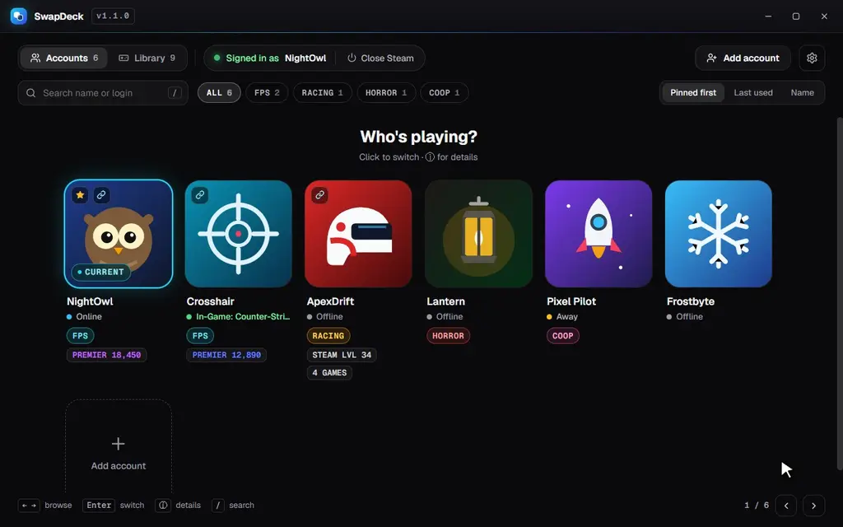The image size is (843, 527).
Task: Click the Who's playing? heading
Action: point(418,137)
